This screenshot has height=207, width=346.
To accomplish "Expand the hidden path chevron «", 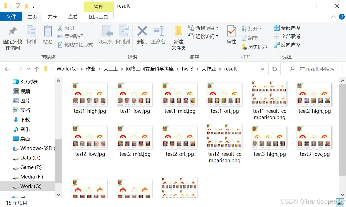I will (x=52, y=69).
